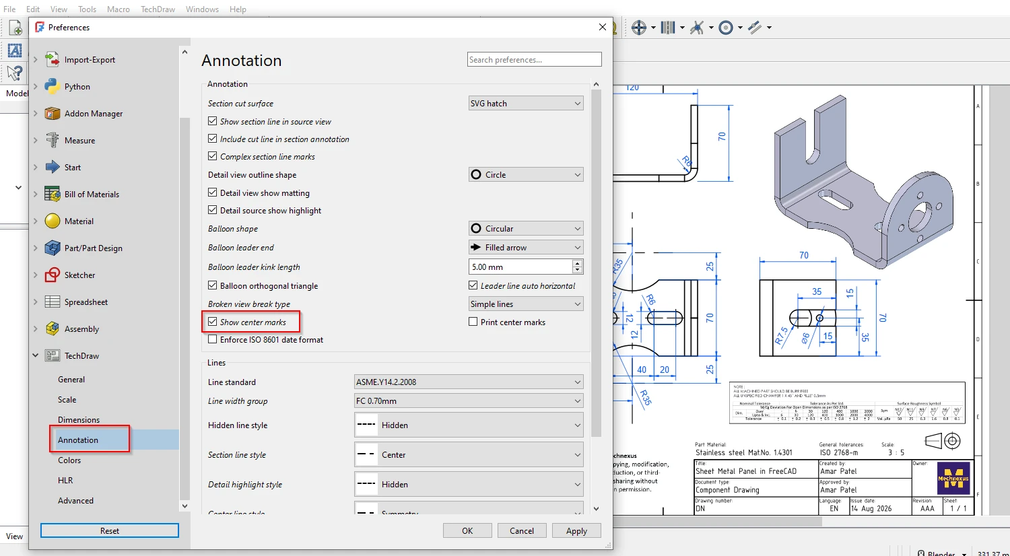Viewport: 1010px width, 556px height.
Task: Click the intersection vertex tool icon
Action: click(697, 28)
